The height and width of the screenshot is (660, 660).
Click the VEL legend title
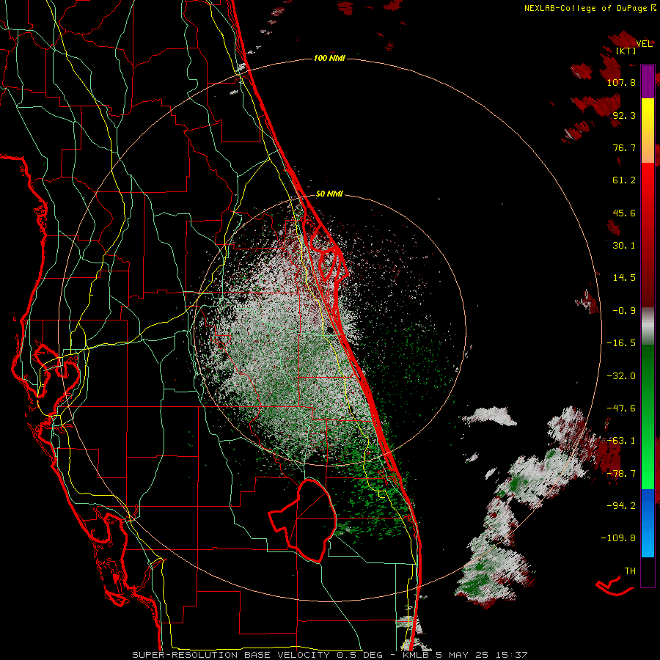coord(645,43)
